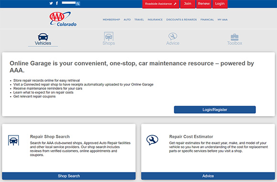The image size is (277, 182).
Task: Click the AAA Colorado logo
Action: pos(63,19)
